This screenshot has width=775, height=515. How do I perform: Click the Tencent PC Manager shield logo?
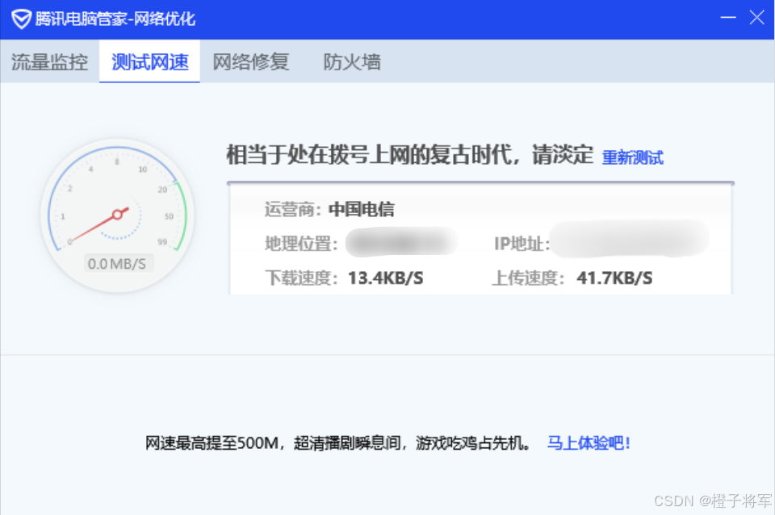click(x=21, y=19)
